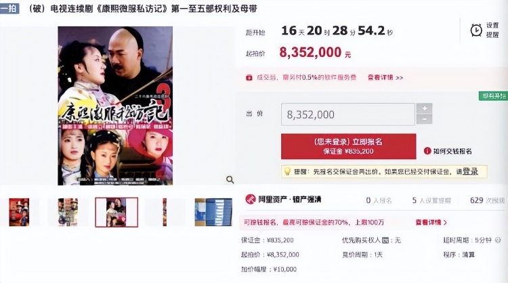Viewport: 508px width, 283px height.
Task: Select the second poster thumbnail
Action: pos(68,212)
